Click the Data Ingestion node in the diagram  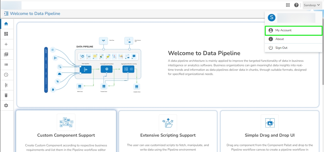click(x=86, y=70)
